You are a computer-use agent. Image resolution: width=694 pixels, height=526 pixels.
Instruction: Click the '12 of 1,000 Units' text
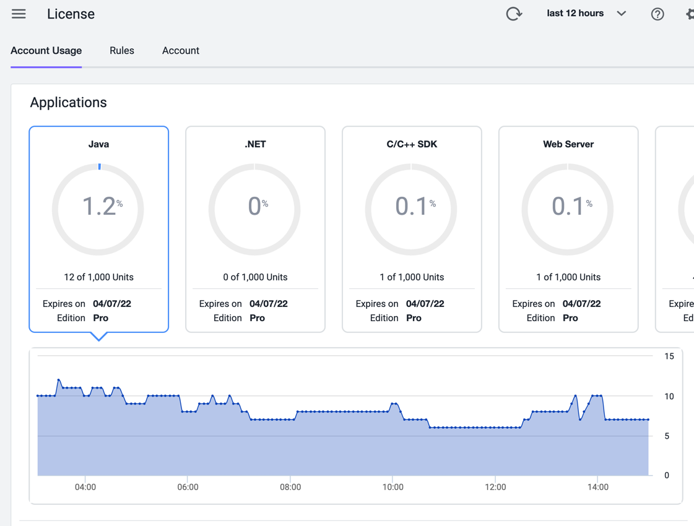(98, 277)
